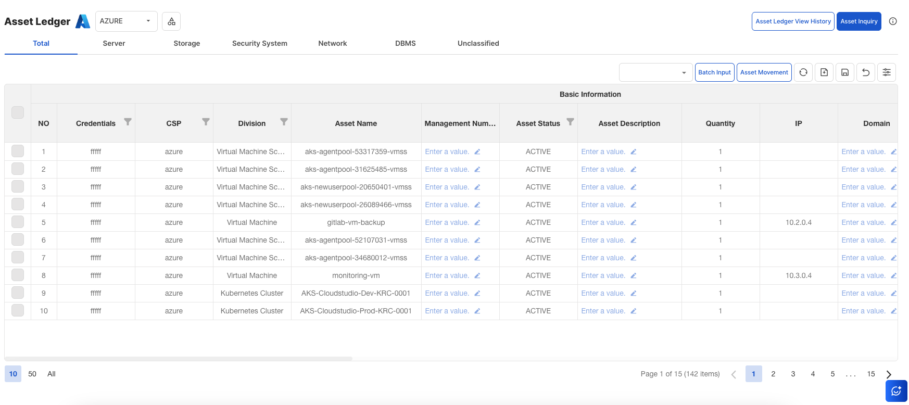Switch to the DBMS tab
The width and height of the screenshot is (909, 405).
405,43
